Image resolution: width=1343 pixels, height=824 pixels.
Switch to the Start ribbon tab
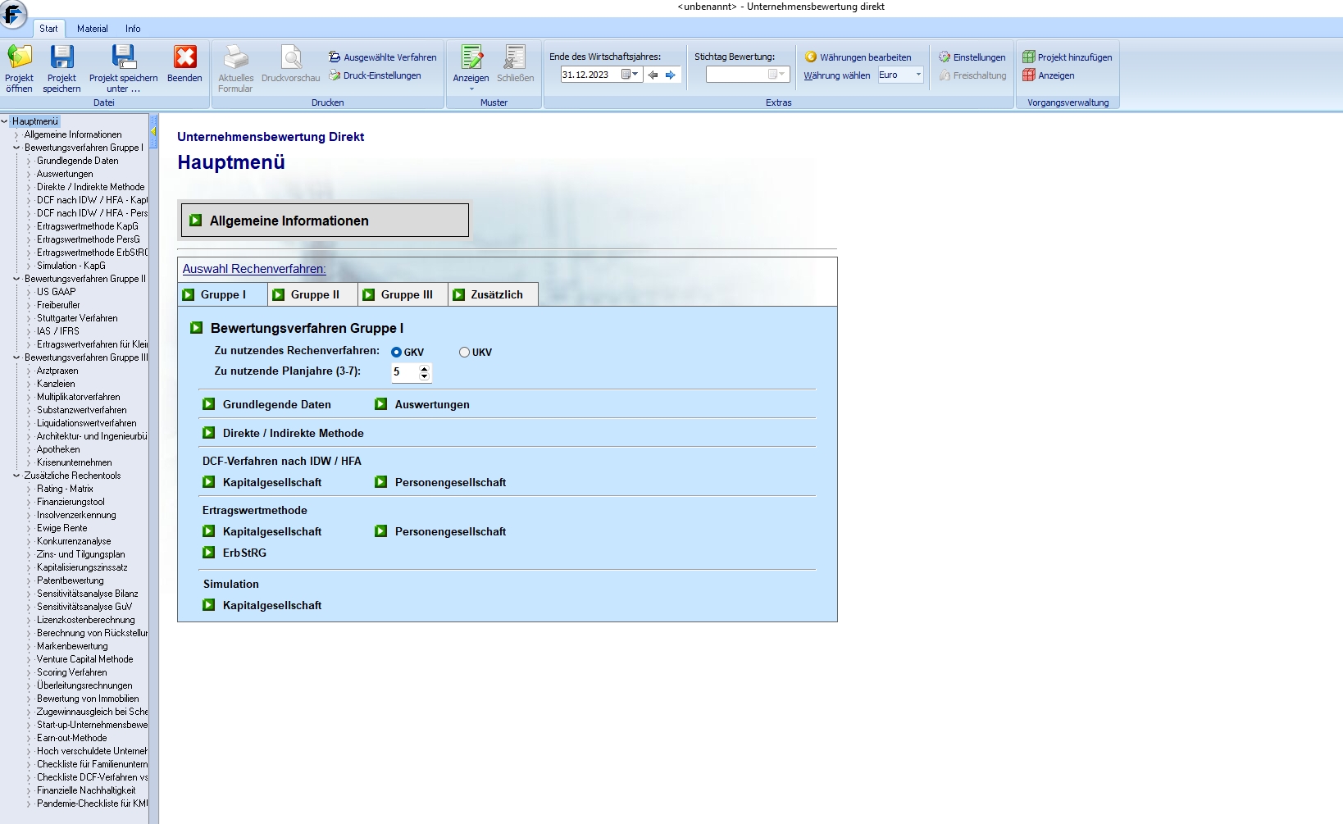(48, 29)
